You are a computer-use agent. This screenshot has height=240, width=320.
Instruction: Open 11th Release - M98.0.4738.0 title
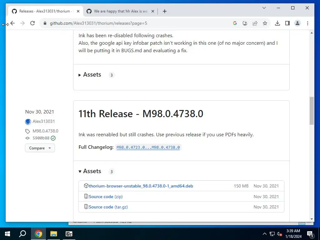pyautogui.click(x=141, y=114)
